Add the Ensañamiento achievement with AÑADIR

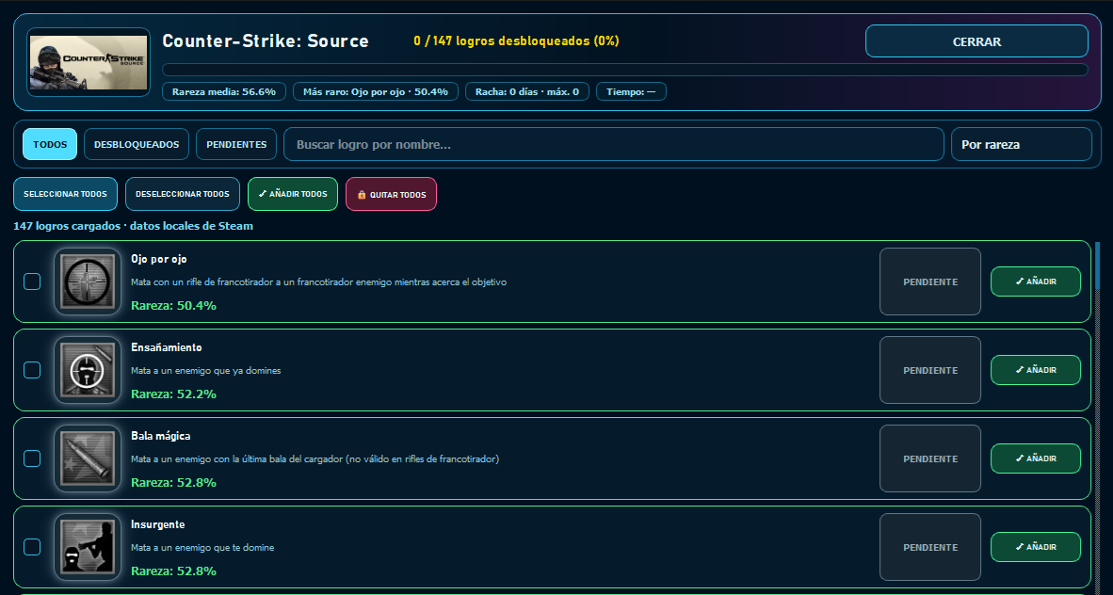[1036, 370]
